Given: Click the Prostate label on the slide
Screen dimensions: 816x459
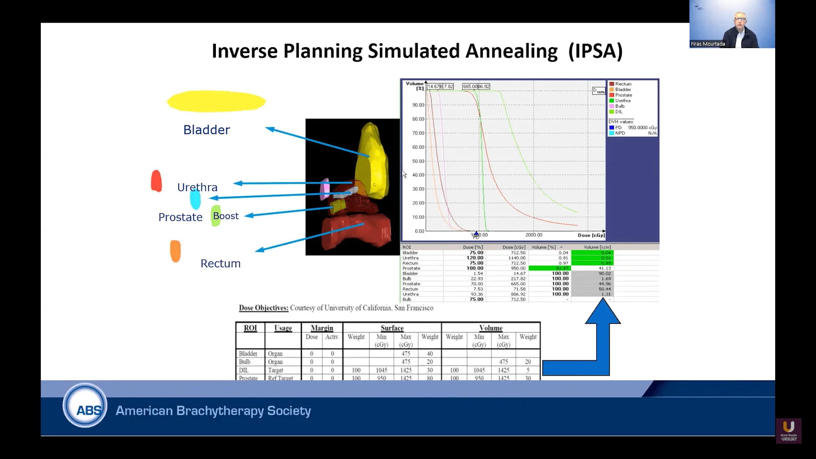Looking at the screenshot, I should [180, 217].
